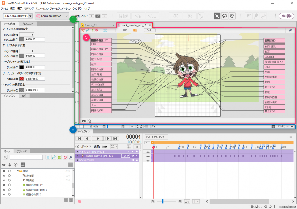Click the art mesh line width field
This screenshot has width=297, height=209.
pyautogui.click(x=27, y=35)
